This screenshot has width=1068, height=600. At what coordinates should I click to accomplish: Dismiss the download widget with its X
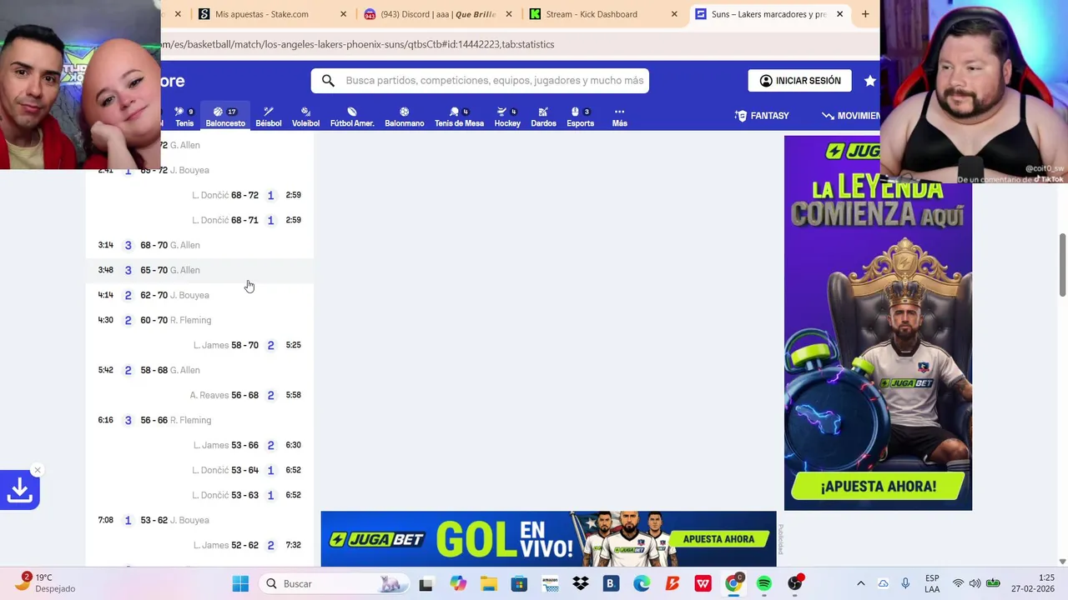(x=38, y=470)
